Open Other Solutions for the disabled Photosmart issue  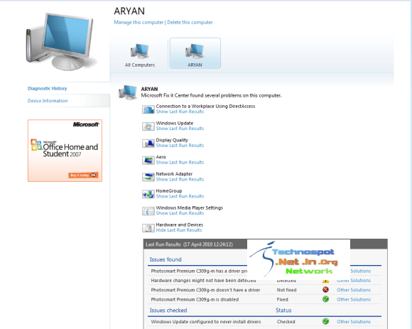coord(354,300)
